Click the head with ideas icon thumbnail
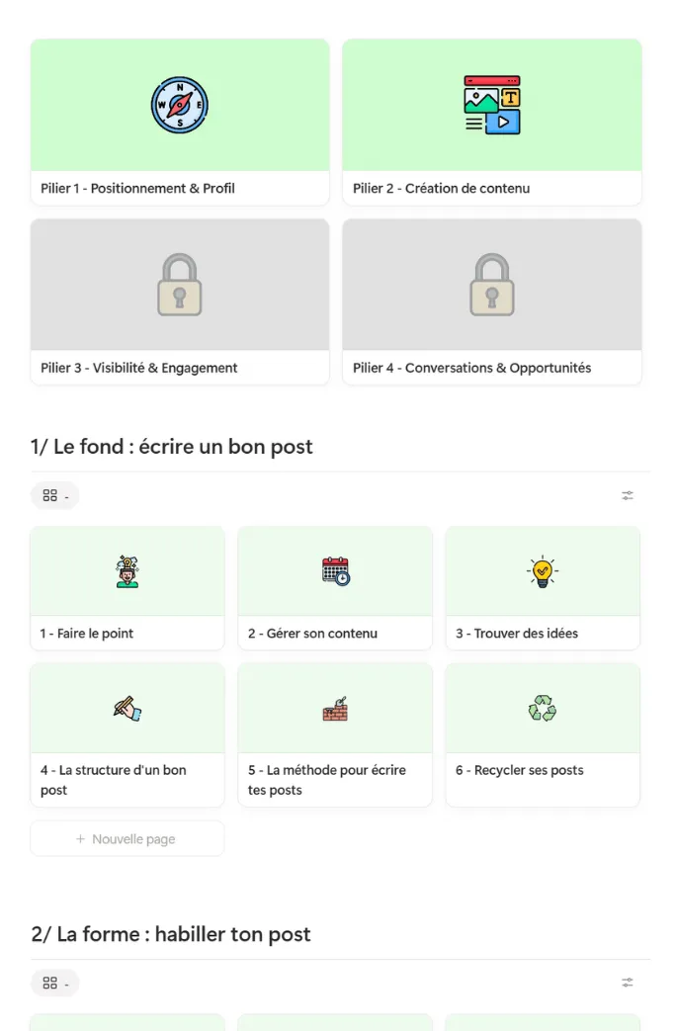The width and height of the screenshot is (675, 1031). (127, 571)
